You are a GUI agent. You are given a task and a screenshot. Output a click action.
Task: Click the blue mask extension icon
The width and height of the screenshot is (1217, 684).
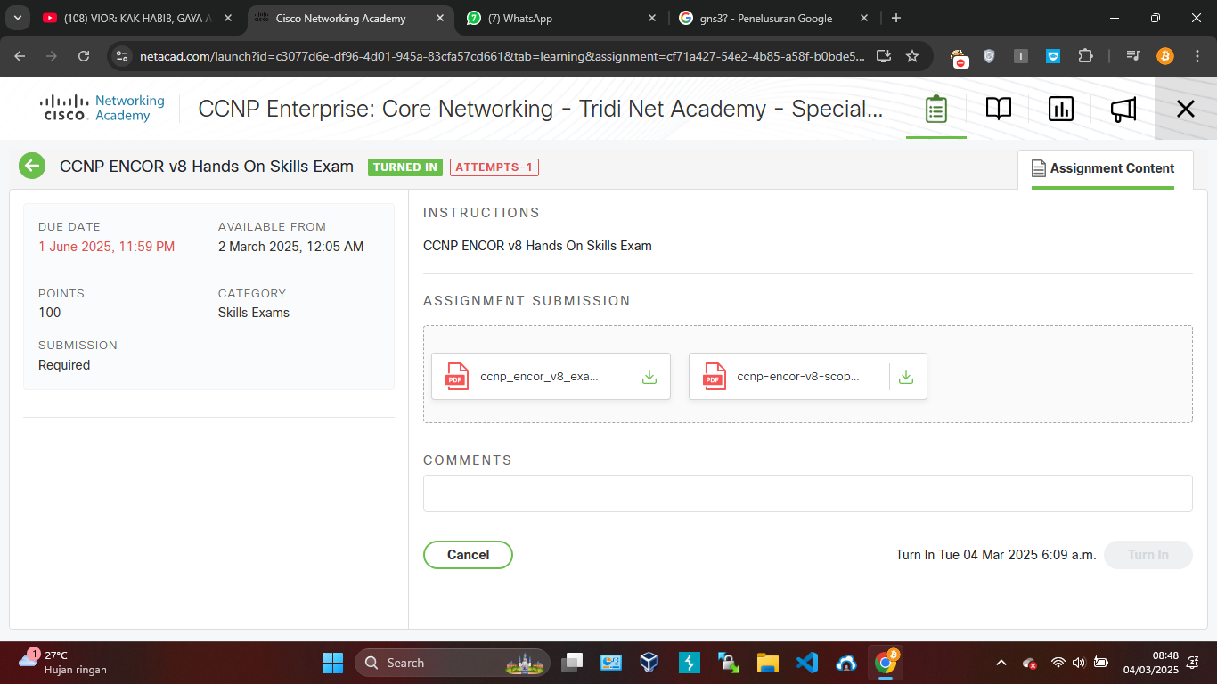[x=1053, y=56]
